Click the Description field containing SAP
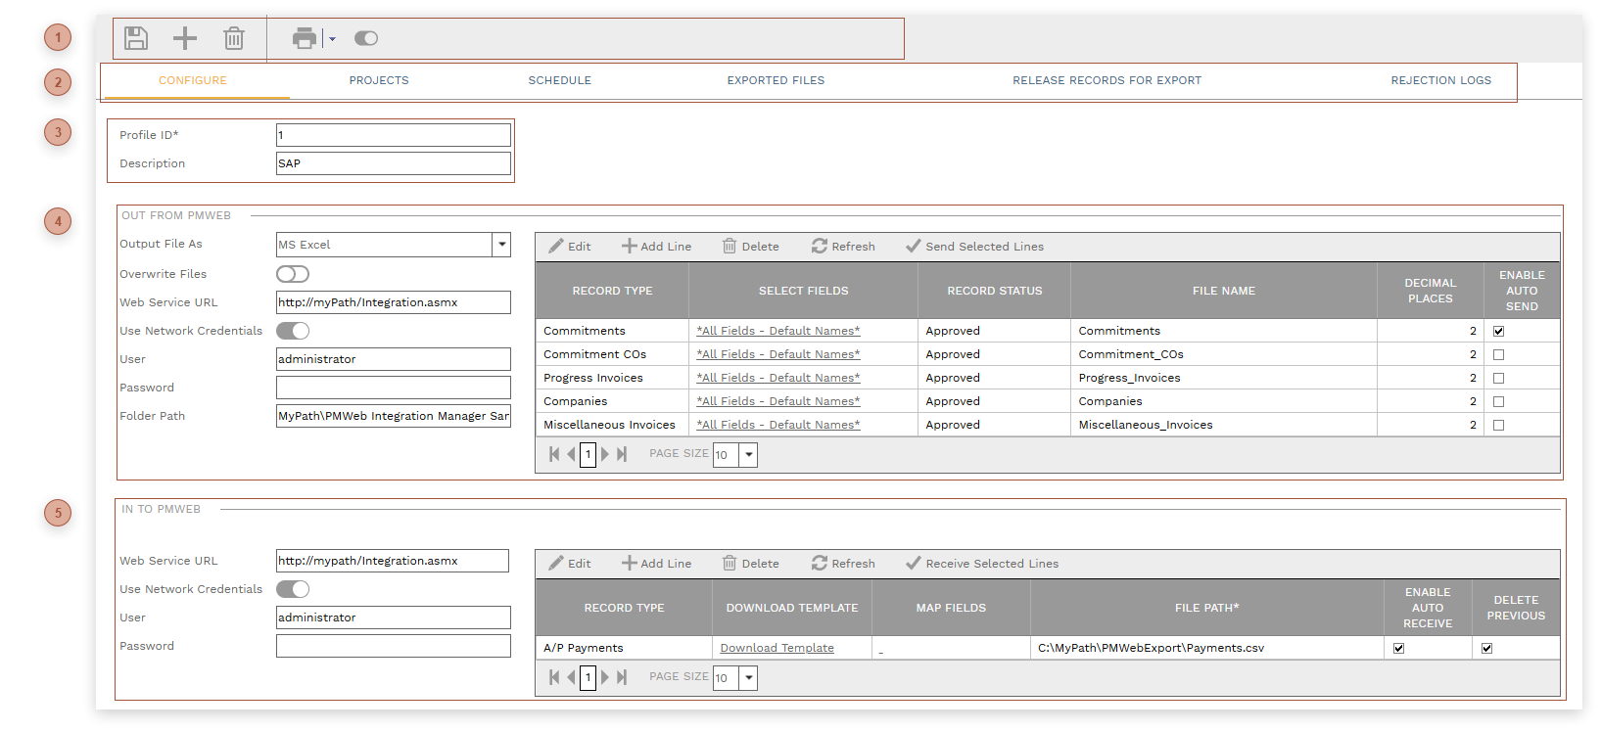The width and height of the screenshot is (1601, 732). 394,163
